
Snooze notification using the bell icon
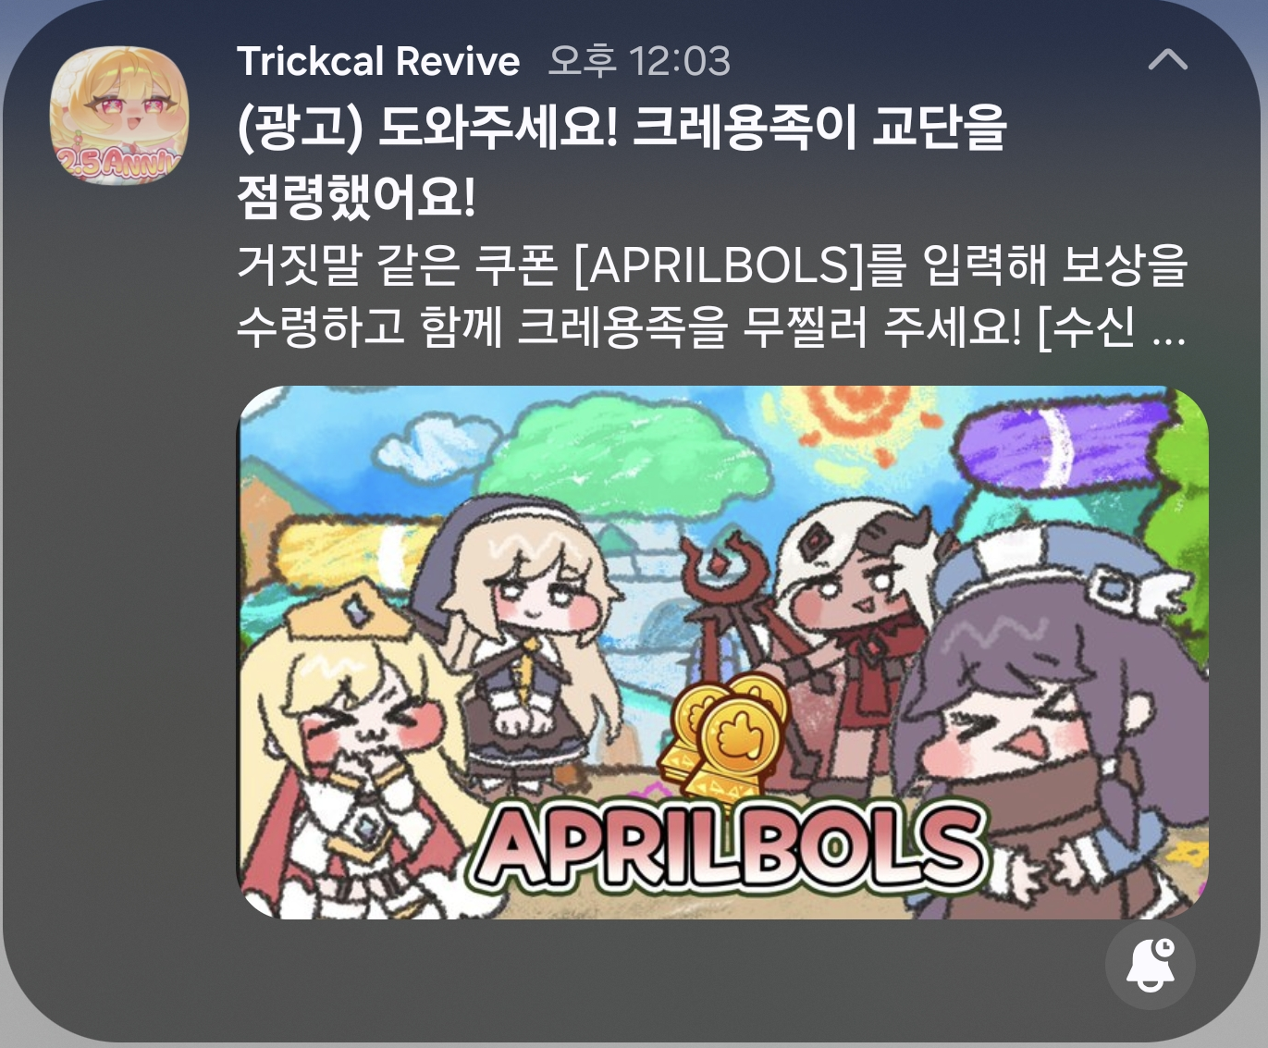pos(1151,965)
